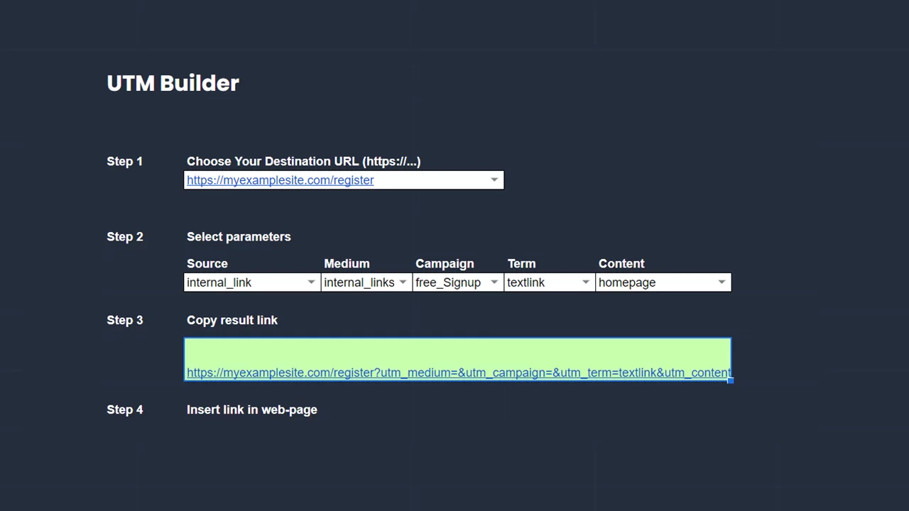Screen dimensions: 909x511
Task: Click the Copy result link label
Action: coord(232,320)
